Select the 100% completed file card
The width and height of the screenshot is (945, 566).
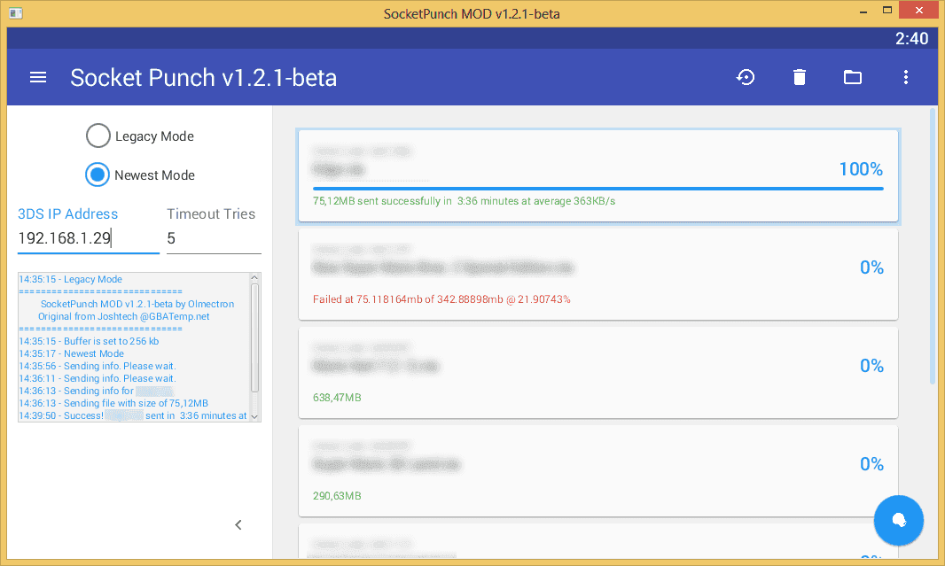597,175
